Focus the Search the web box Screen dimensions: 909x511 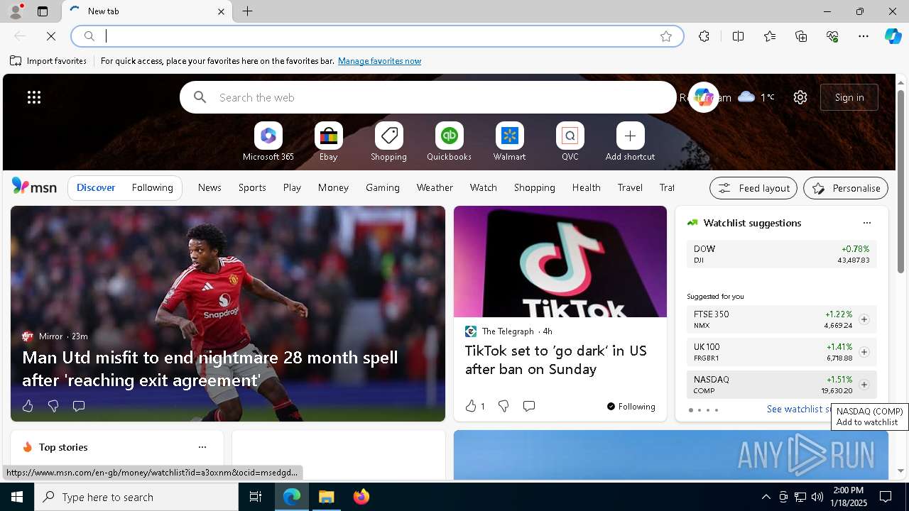coord(428,97)
